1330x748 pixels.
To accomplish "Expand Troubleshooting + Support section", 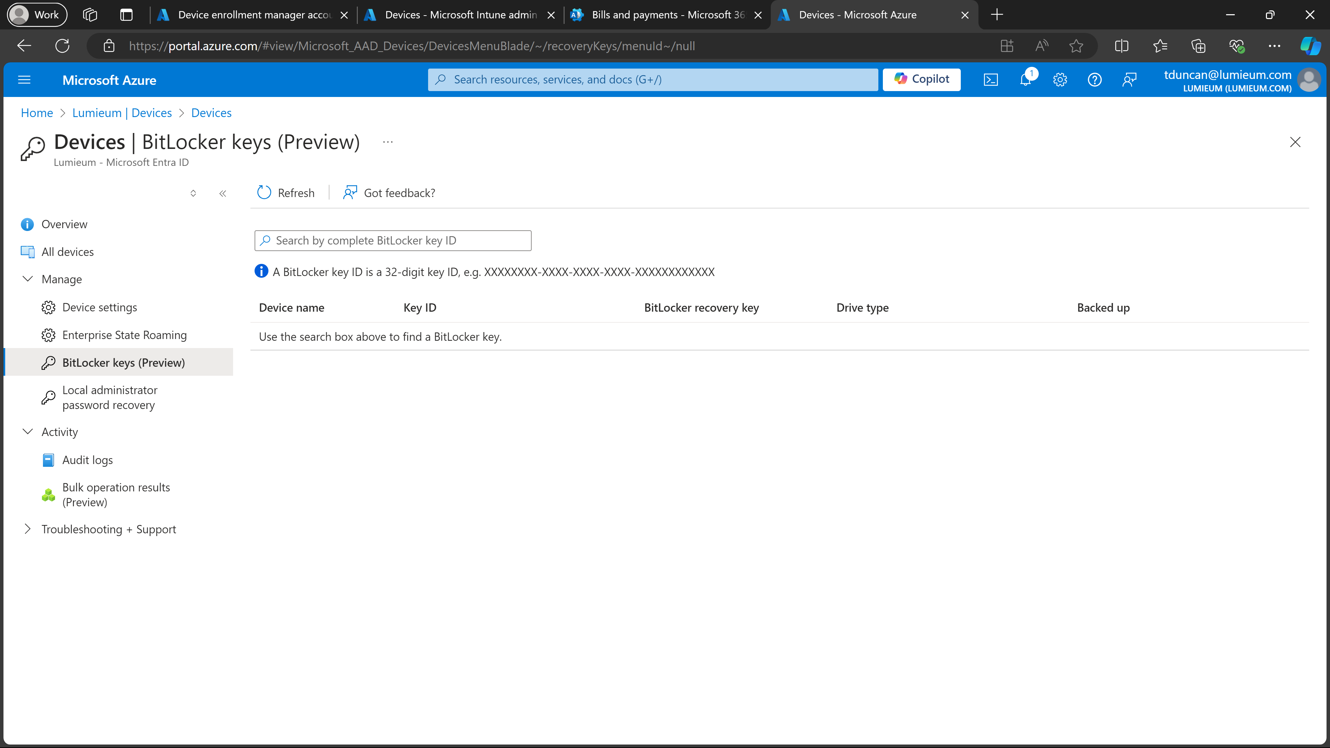I will [x=28, y=529].
